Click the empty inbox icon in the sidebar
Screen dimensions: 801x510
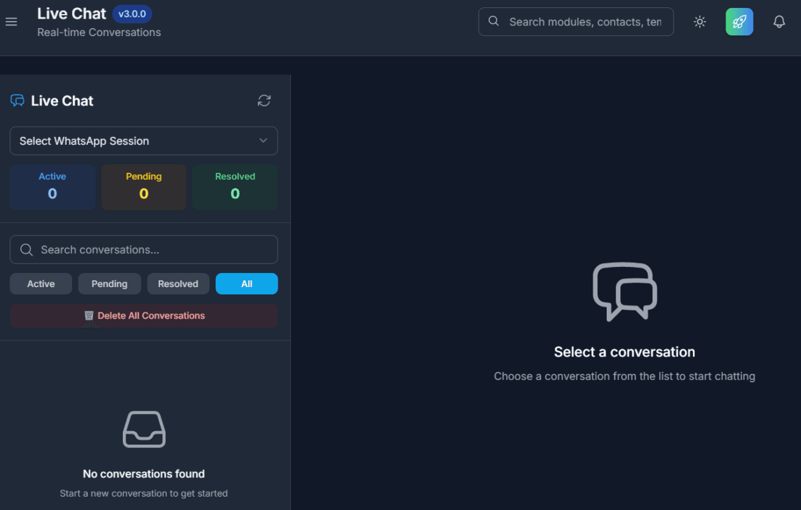tap(144, 429)
